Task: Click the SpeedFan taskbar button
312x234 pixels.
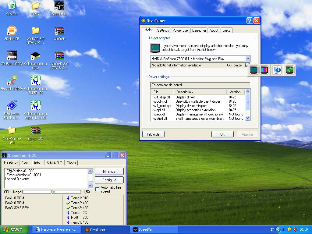Action: [x=154, y=229]
